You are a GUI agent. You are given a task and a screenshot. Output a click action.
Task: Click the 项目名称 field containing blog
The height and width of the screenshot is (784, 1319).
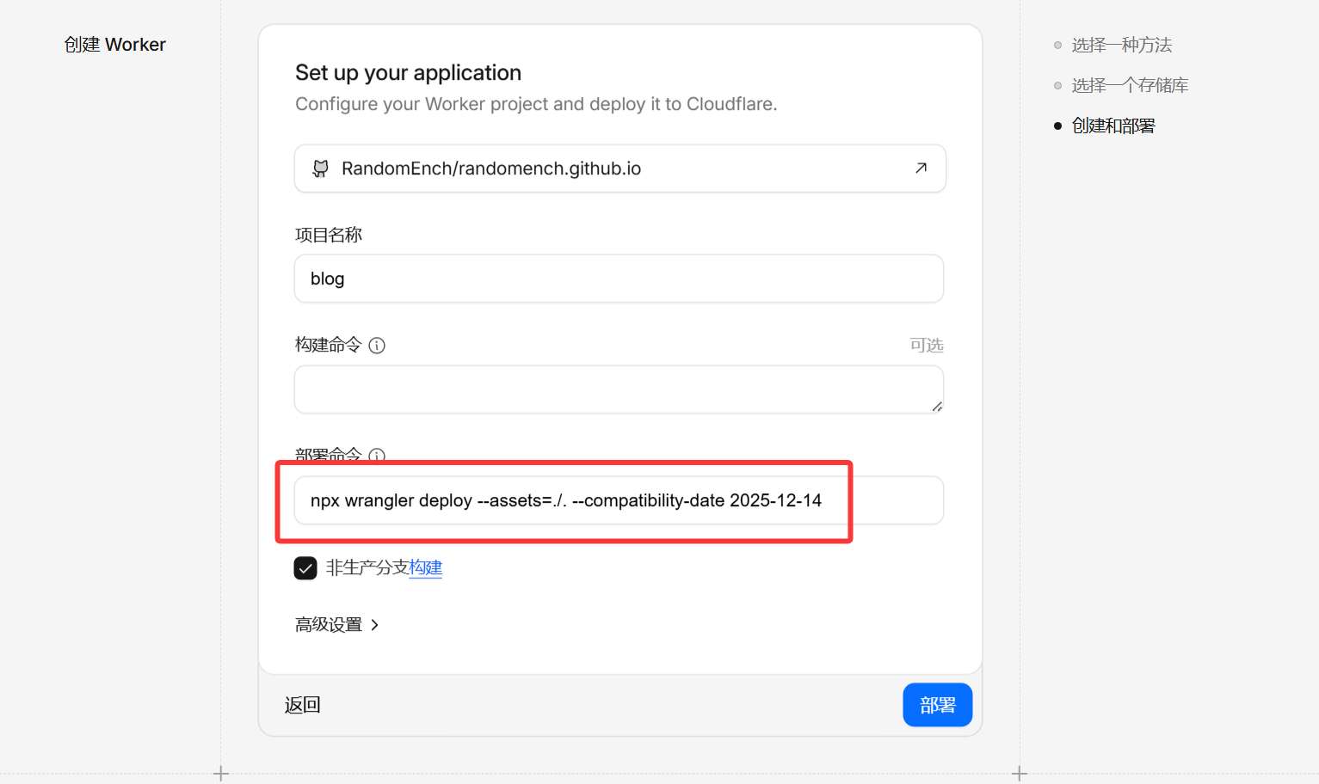(x=619, y=279)
